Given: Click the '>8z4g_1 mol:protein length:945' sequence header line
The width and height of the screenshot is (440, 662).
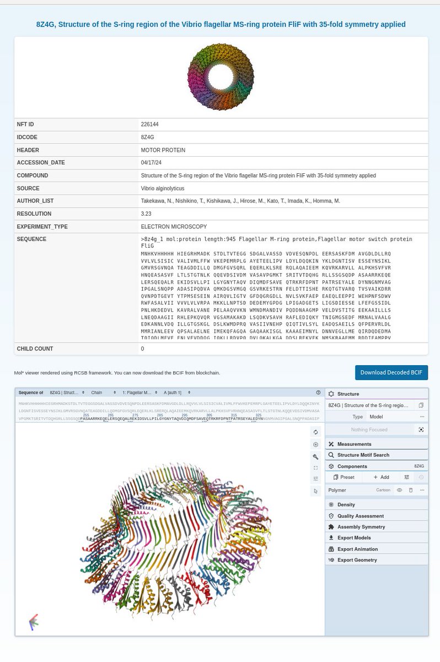Looking at the screenshot, I should pyautogui.click(x=276, y=242).
